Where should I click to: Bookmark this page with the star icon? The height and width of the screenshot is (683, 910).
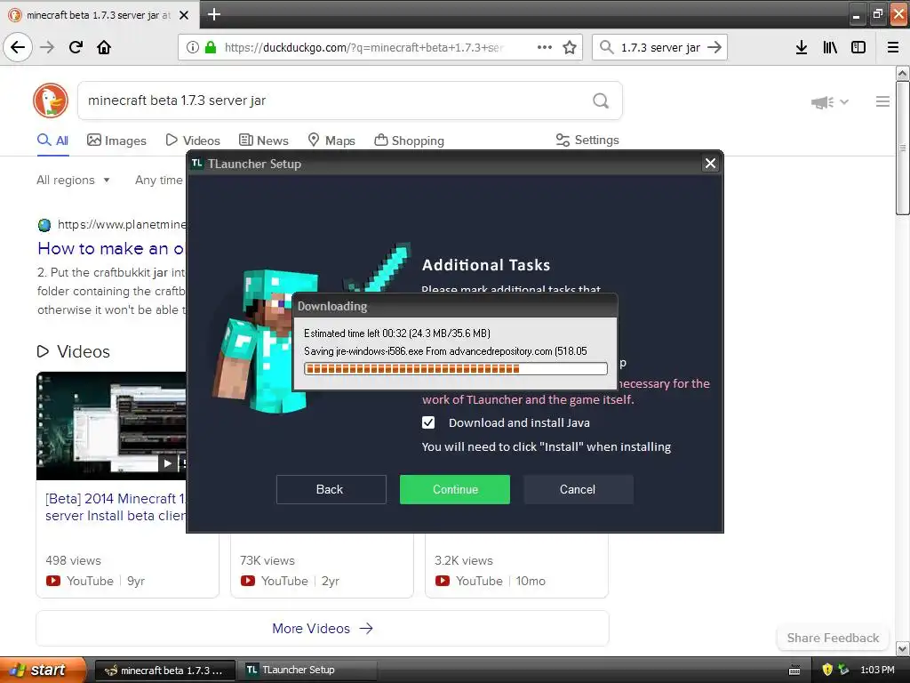click(570, 47)
